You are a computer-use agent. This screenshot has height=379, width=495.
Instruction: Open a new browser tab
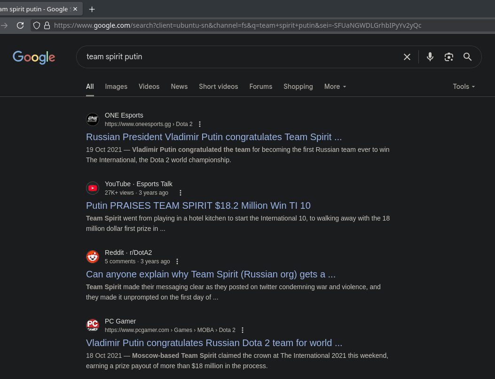tap(92, 9)
